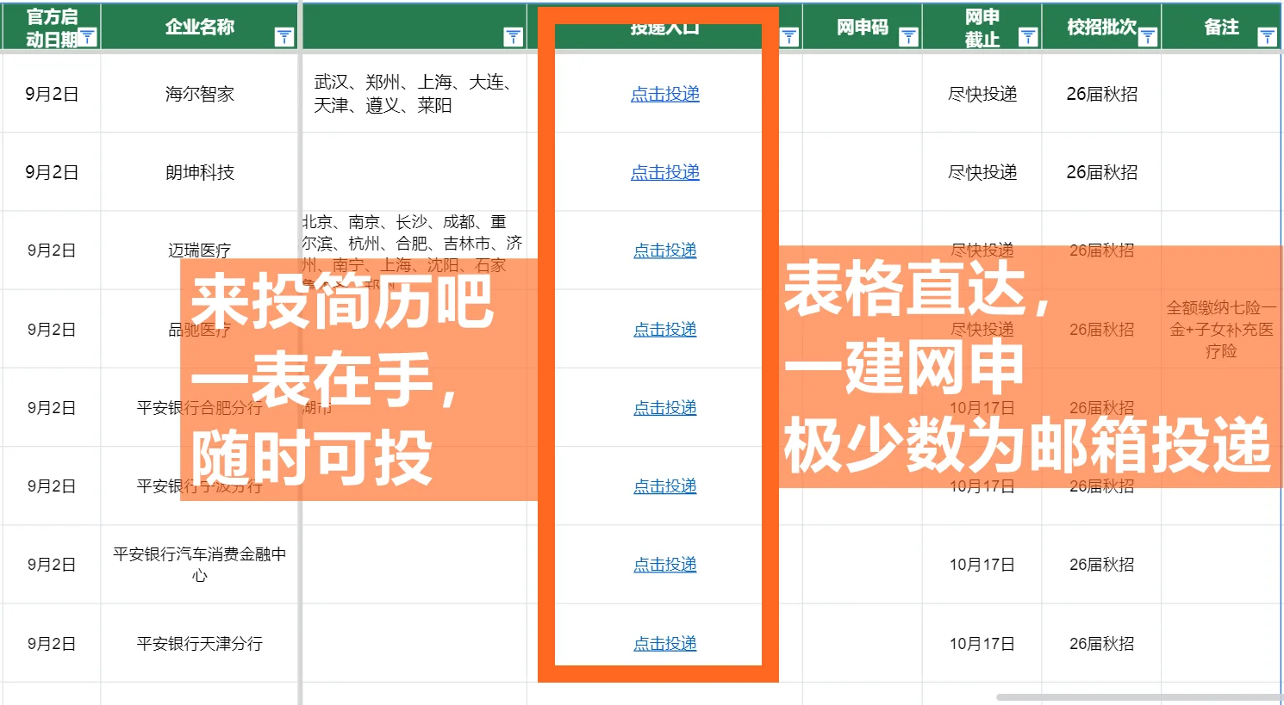Open the 企业名称 column filter

coord(284,37)
